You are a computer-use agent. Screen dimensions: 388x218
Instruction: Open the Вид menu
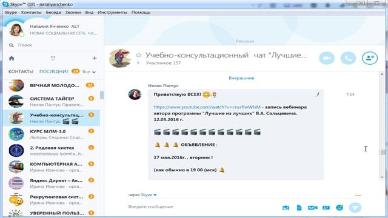pyautogui.click(x=89, y=12)
